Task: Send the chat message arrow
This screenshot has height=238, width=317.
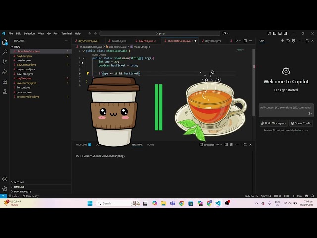Action: pos(310,113)
